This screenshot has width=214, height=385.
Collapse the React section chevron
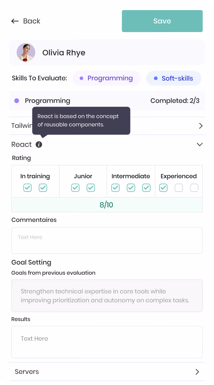200,145
